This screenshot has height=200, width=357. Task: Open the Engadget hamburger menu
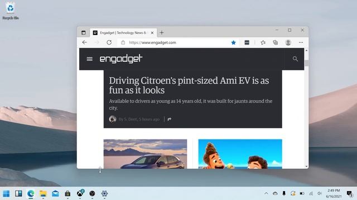pos(89,59)
